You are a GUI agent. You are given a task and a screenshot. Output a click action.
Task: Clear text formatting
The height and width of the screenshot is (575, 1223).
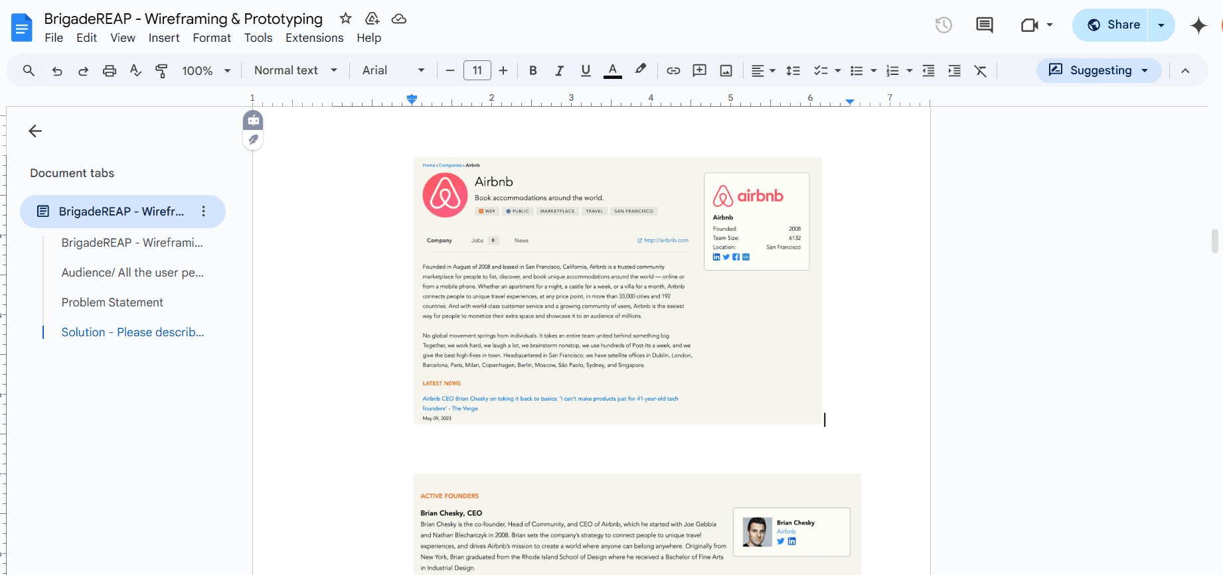pos(981,70)
